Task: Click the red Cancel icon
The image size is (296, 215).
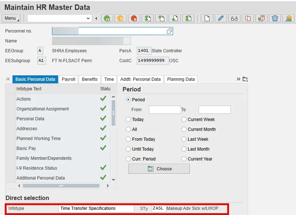Action: click(x=134, y=19)
